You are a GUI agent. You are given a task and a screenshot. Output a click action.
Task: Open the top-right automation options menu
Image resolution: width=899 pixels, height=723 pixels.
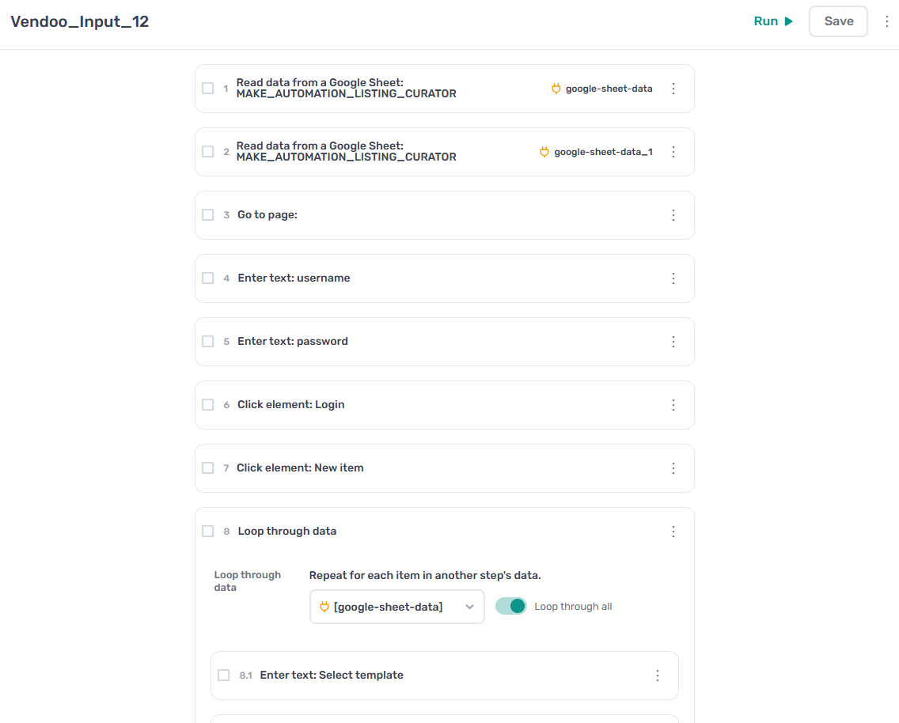click(x=886, y=21)
